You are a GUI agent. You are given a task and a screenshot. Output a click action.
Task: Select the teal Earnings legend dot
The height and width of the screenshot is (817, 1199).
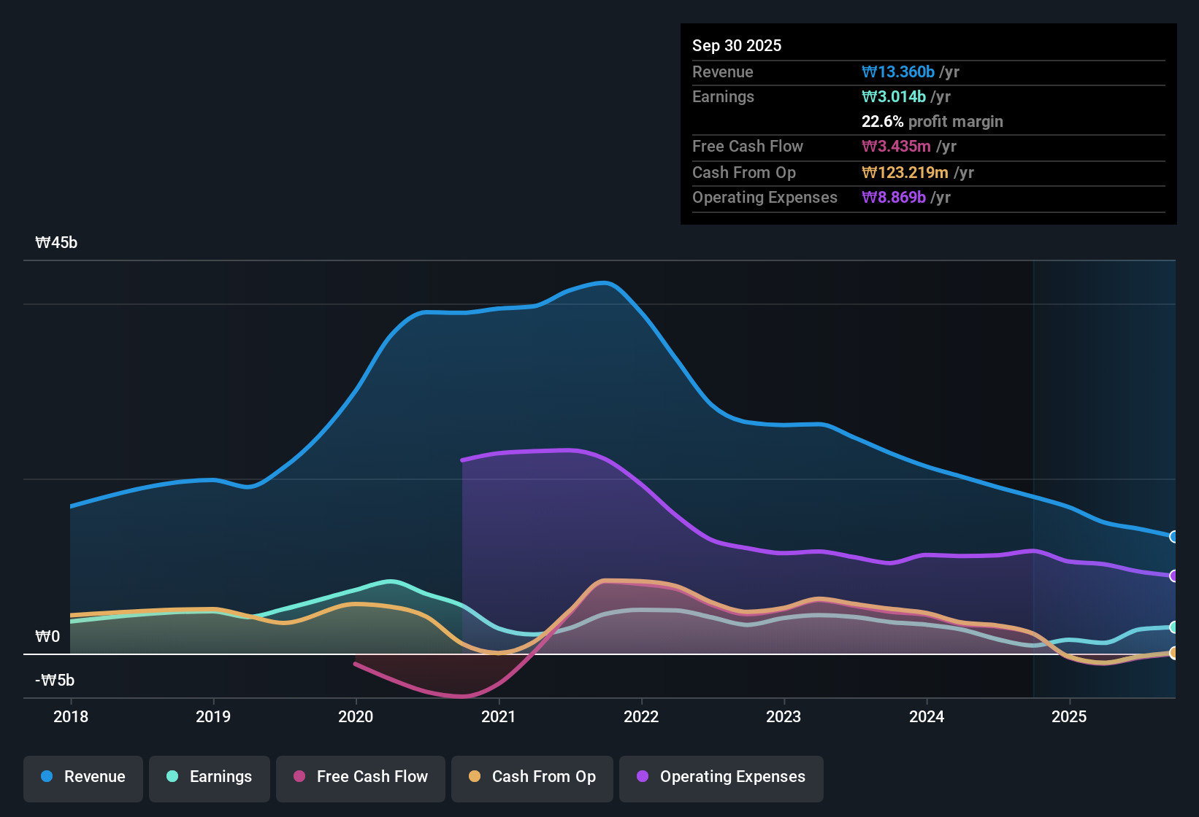tap(172, 777)
